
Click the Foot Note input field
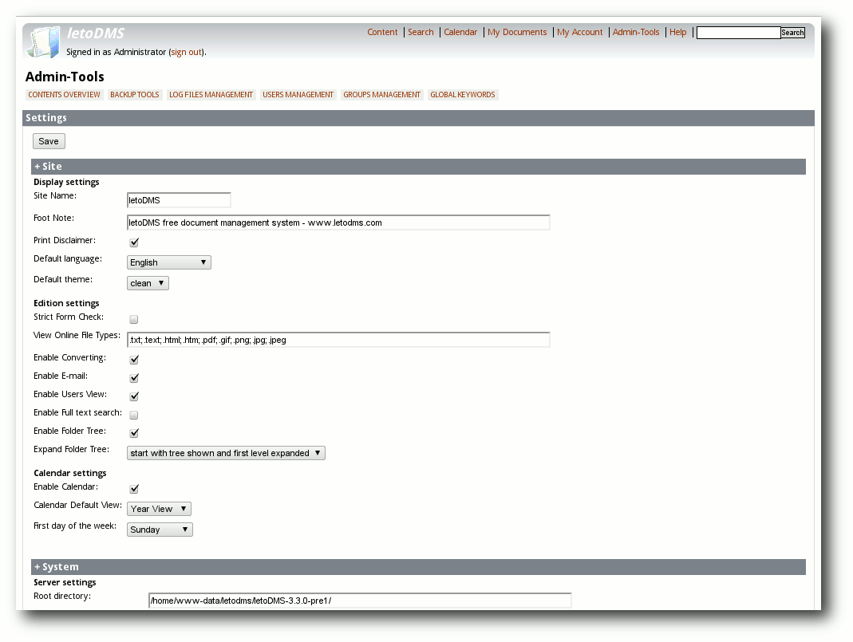[338, 223]
